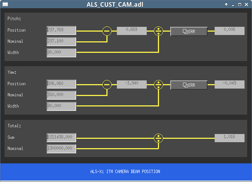Image resolution: width=252 pixels, height=182 pixels.
Task: Click the Yaw error output -0.049
Action: pyautogui.click(x=230, y=84)
